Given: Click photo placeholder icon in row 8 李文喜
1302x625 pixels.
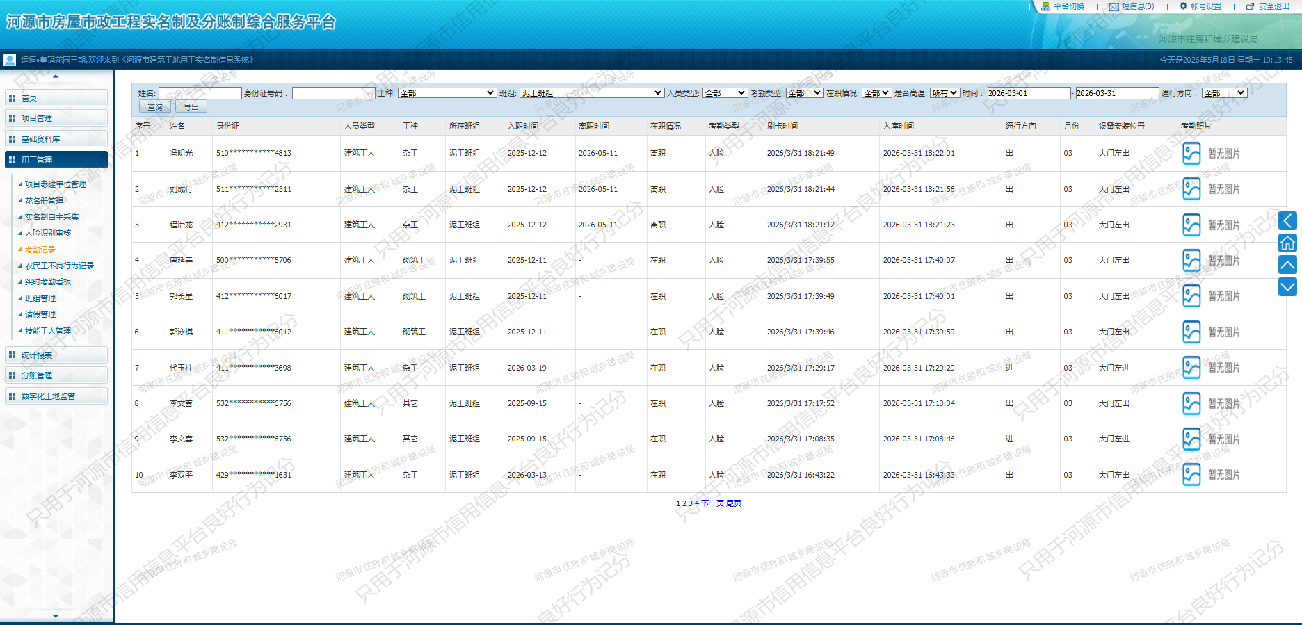Looking at the screenshot, I should click(1191, 403).
